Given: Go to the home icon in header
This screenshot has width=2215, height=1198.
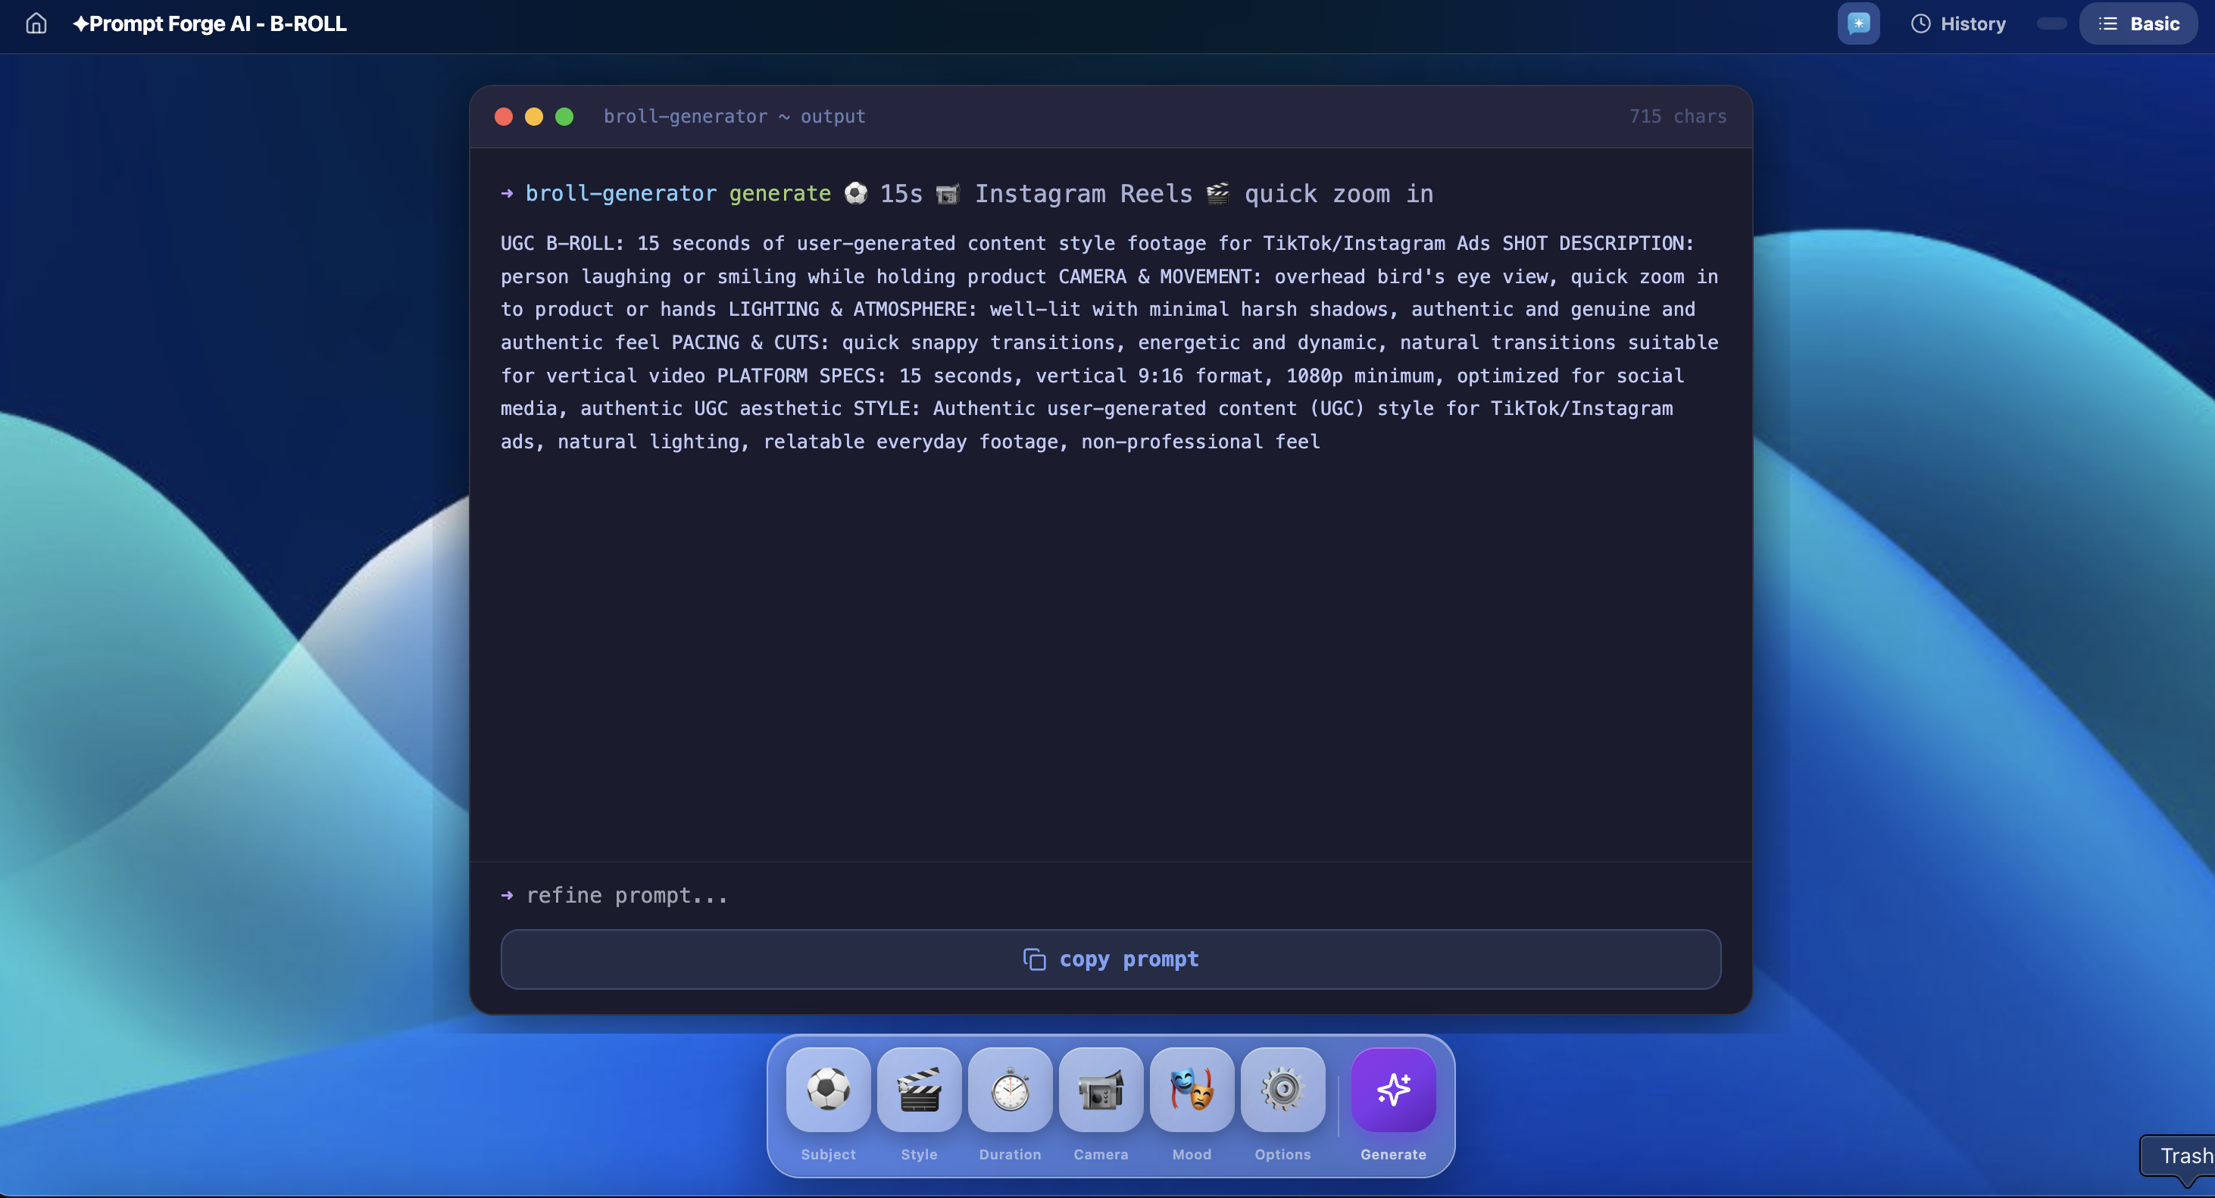Looking at the screenshot, I should click(36, 23).
